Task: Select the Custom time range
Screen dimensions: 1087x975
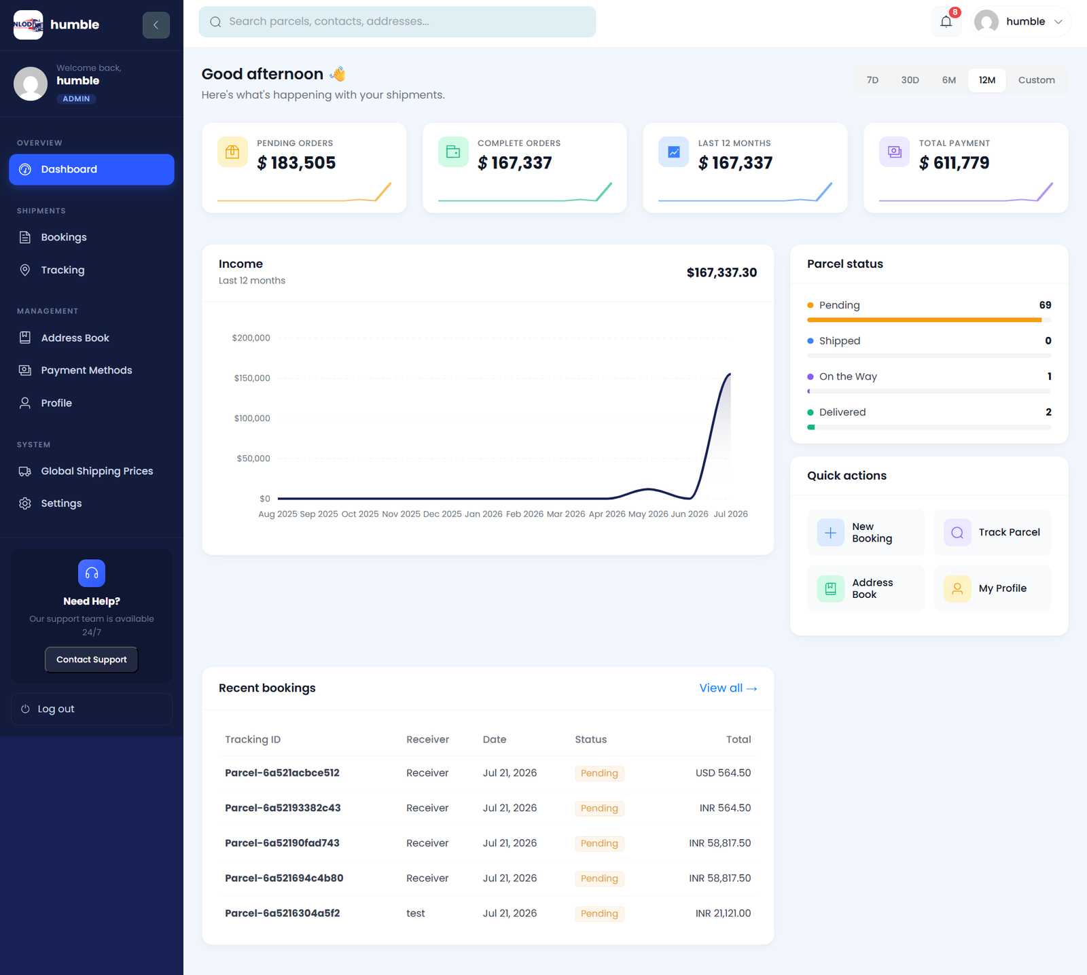Action: pos(1036,80)
